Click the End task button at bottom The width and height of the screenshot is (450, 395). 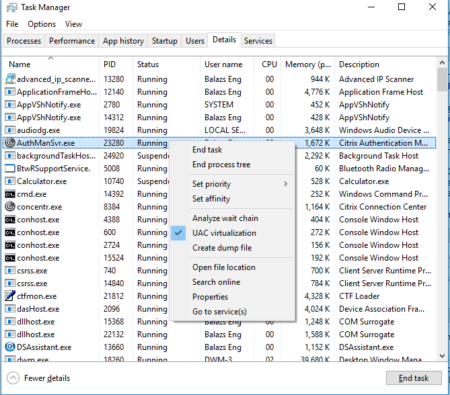pos(414,378)
